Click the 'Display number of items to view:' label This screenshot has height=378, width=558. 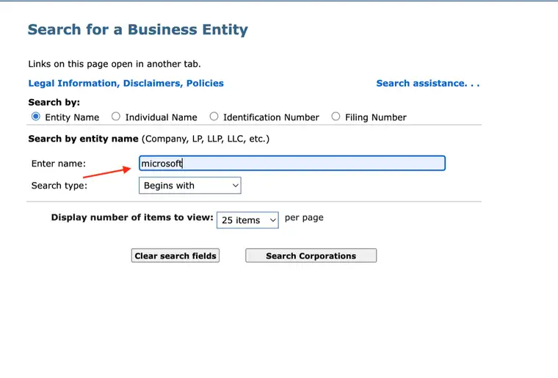click(132, 217)
